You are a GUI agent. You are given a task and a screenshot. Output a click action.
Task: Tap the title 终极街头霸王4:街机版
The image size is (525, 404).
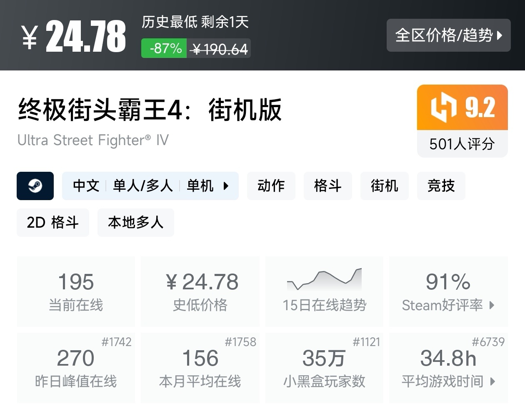[x=150, y=110]
